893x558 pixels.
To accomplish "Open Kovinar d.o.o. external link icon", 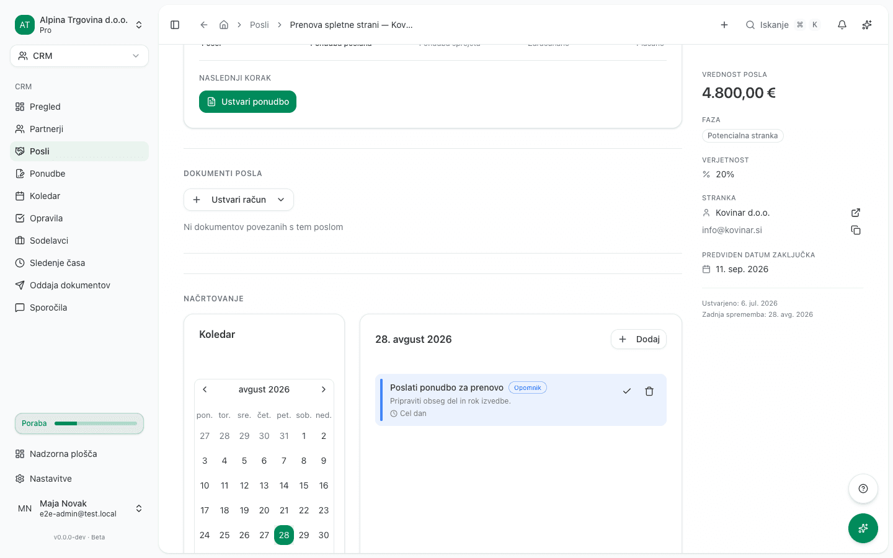I will coord(856,213).
